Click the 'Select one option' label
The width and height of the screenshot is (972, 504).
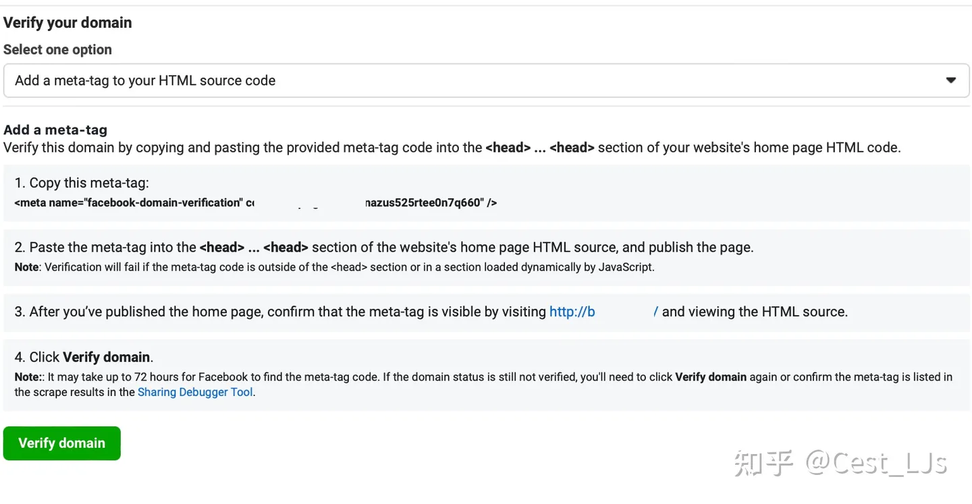[57, 50]
